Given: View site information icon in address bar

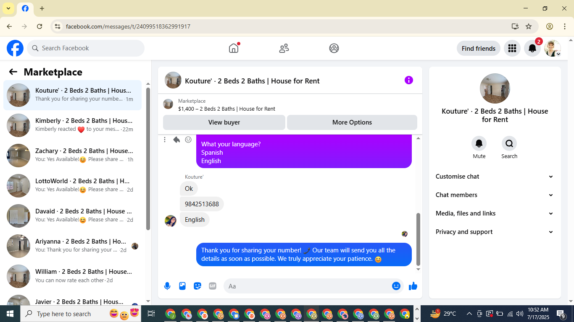Looking at the screenshot, I should [58, 26].
